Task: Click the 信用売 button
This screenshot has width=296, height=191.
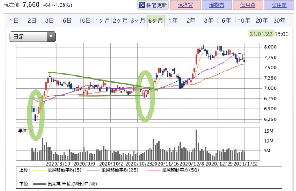Action: pos(279,5)
